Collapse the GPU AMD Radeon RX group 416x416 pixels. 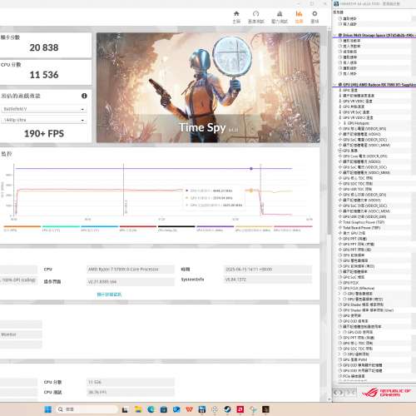pyautogui.click(x=335, y=85)
